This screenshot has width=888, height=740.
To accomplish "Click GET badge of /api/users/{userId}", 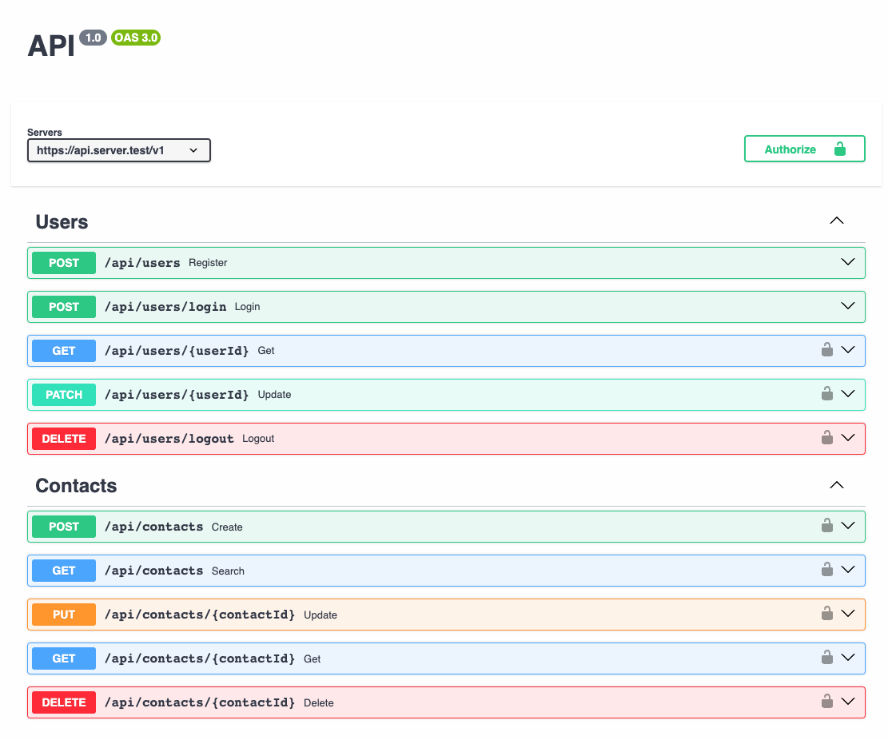I will [64, 351].
